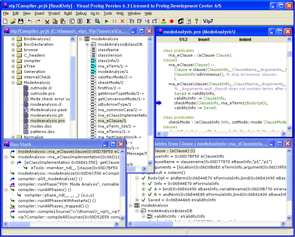Open the Project menu
The width and height of the screenshot is (295, 237).
[54, 13]
